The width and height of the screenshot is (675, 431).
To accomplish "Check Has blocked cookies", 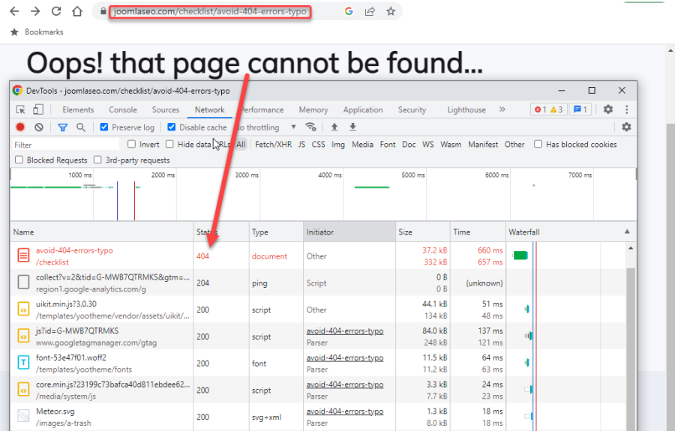I will point(538,144).
